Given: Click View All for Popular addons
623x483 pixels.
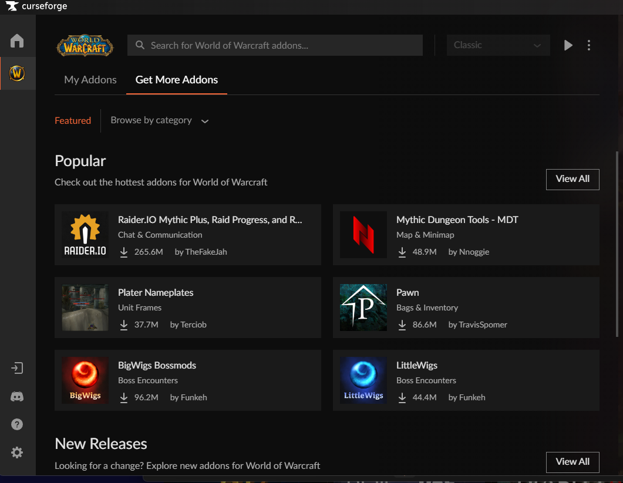Looking at the screenshot, I should 573,179.
